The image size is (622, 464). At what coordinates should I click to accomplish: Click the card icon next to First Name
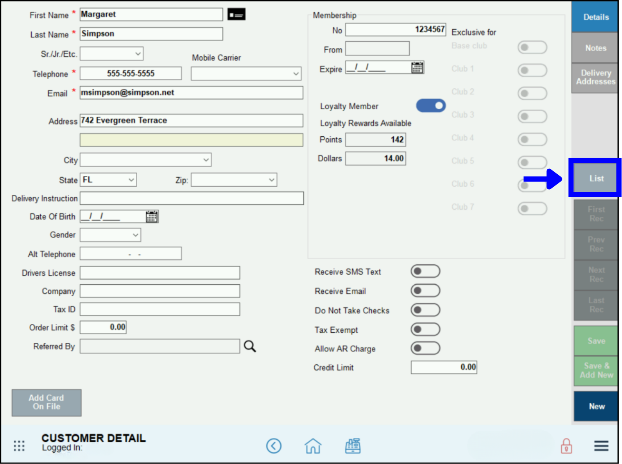pos(236,14)
